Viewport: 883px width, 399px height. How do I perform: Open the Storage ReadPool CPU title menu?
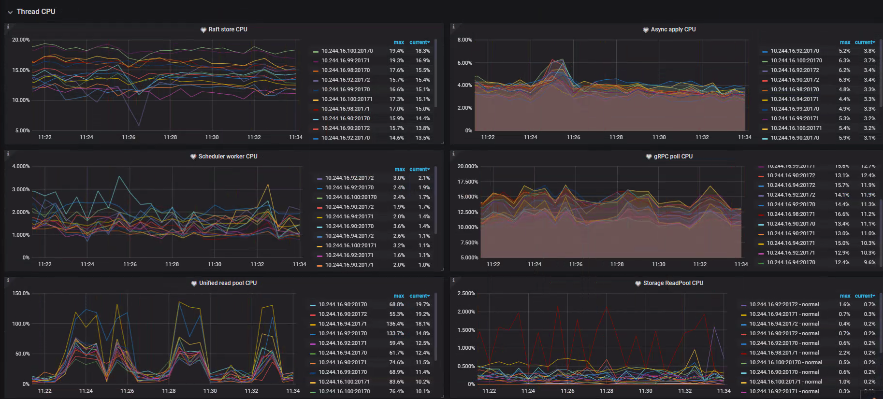pyautogui.click(x=673, y=283)
